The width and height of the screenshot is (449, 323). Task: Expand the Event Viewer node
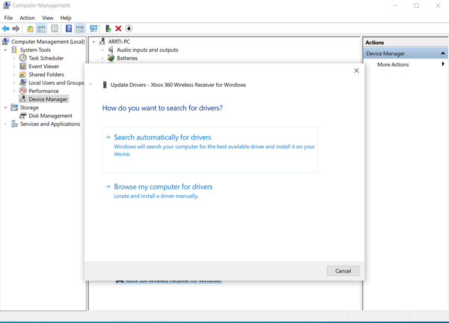coord(14,67)
